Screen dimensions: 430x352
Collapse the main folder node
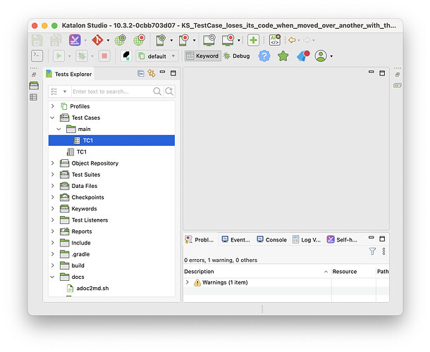point(59,129)
